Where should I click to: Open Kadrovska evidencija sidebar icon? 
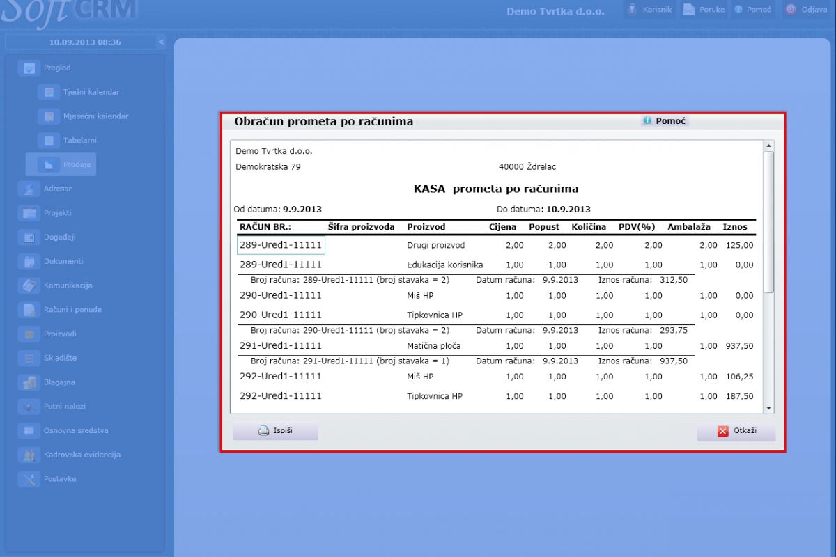pyautogui.click(x=29, y=455)
